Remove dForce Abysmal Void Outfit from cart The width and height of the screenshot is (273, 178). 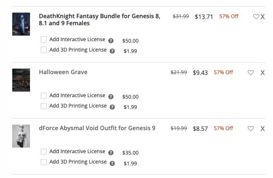263,129
